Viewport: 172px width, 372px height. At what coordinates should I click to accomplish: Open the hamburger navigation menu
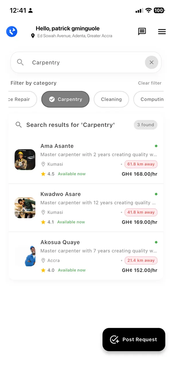click(x=162, y=32)
